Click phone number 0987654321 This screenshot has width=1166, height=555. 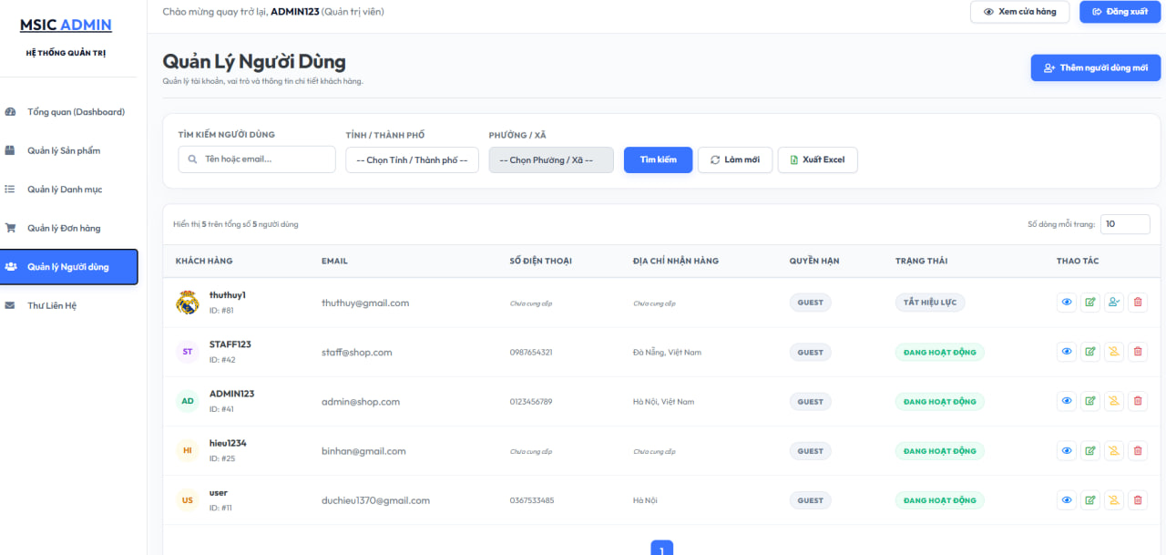[x=531, y=352]
